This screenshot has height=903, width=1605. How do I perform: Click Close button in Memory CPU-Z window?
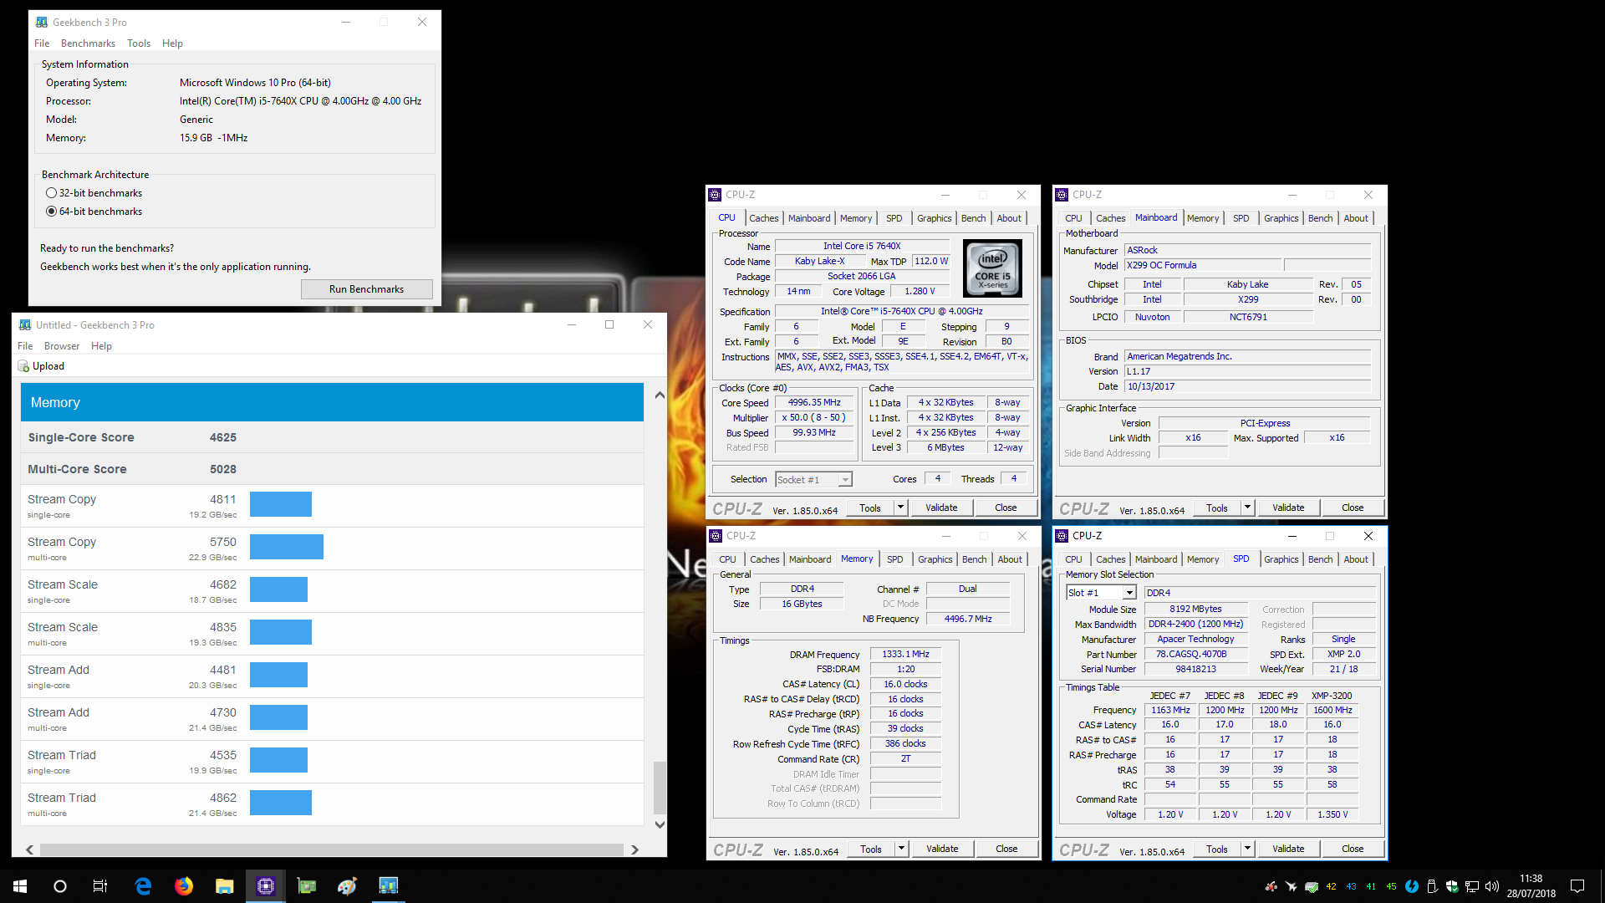point(1006,849)
